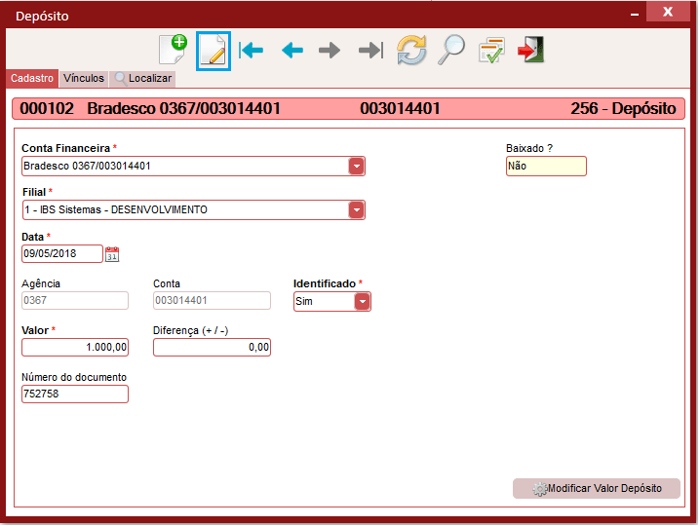700x526 pixels.
Task: Click the Diferença (+ / -) field
Action: pyautogui.click(x=212, y=347)
